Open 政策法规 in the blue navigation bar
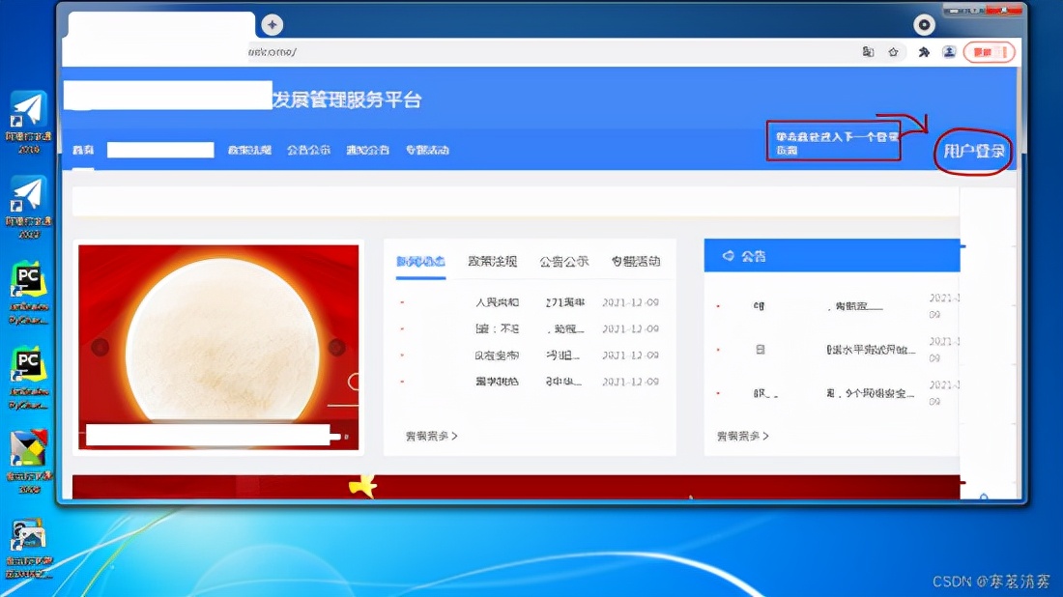Screen dimensions: 1063x597 249,150
